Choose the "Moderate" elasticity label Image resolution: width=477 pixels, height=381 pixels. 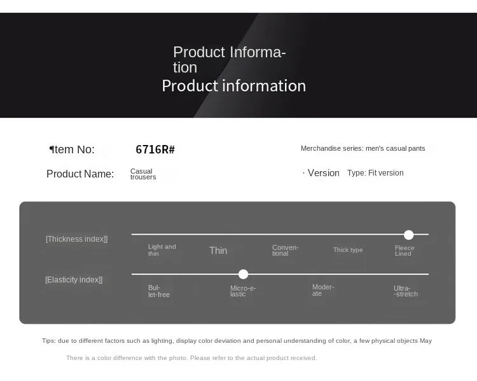[322, 290]
